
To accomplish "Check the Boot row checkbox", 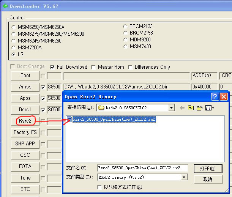I will pos(43,76).
